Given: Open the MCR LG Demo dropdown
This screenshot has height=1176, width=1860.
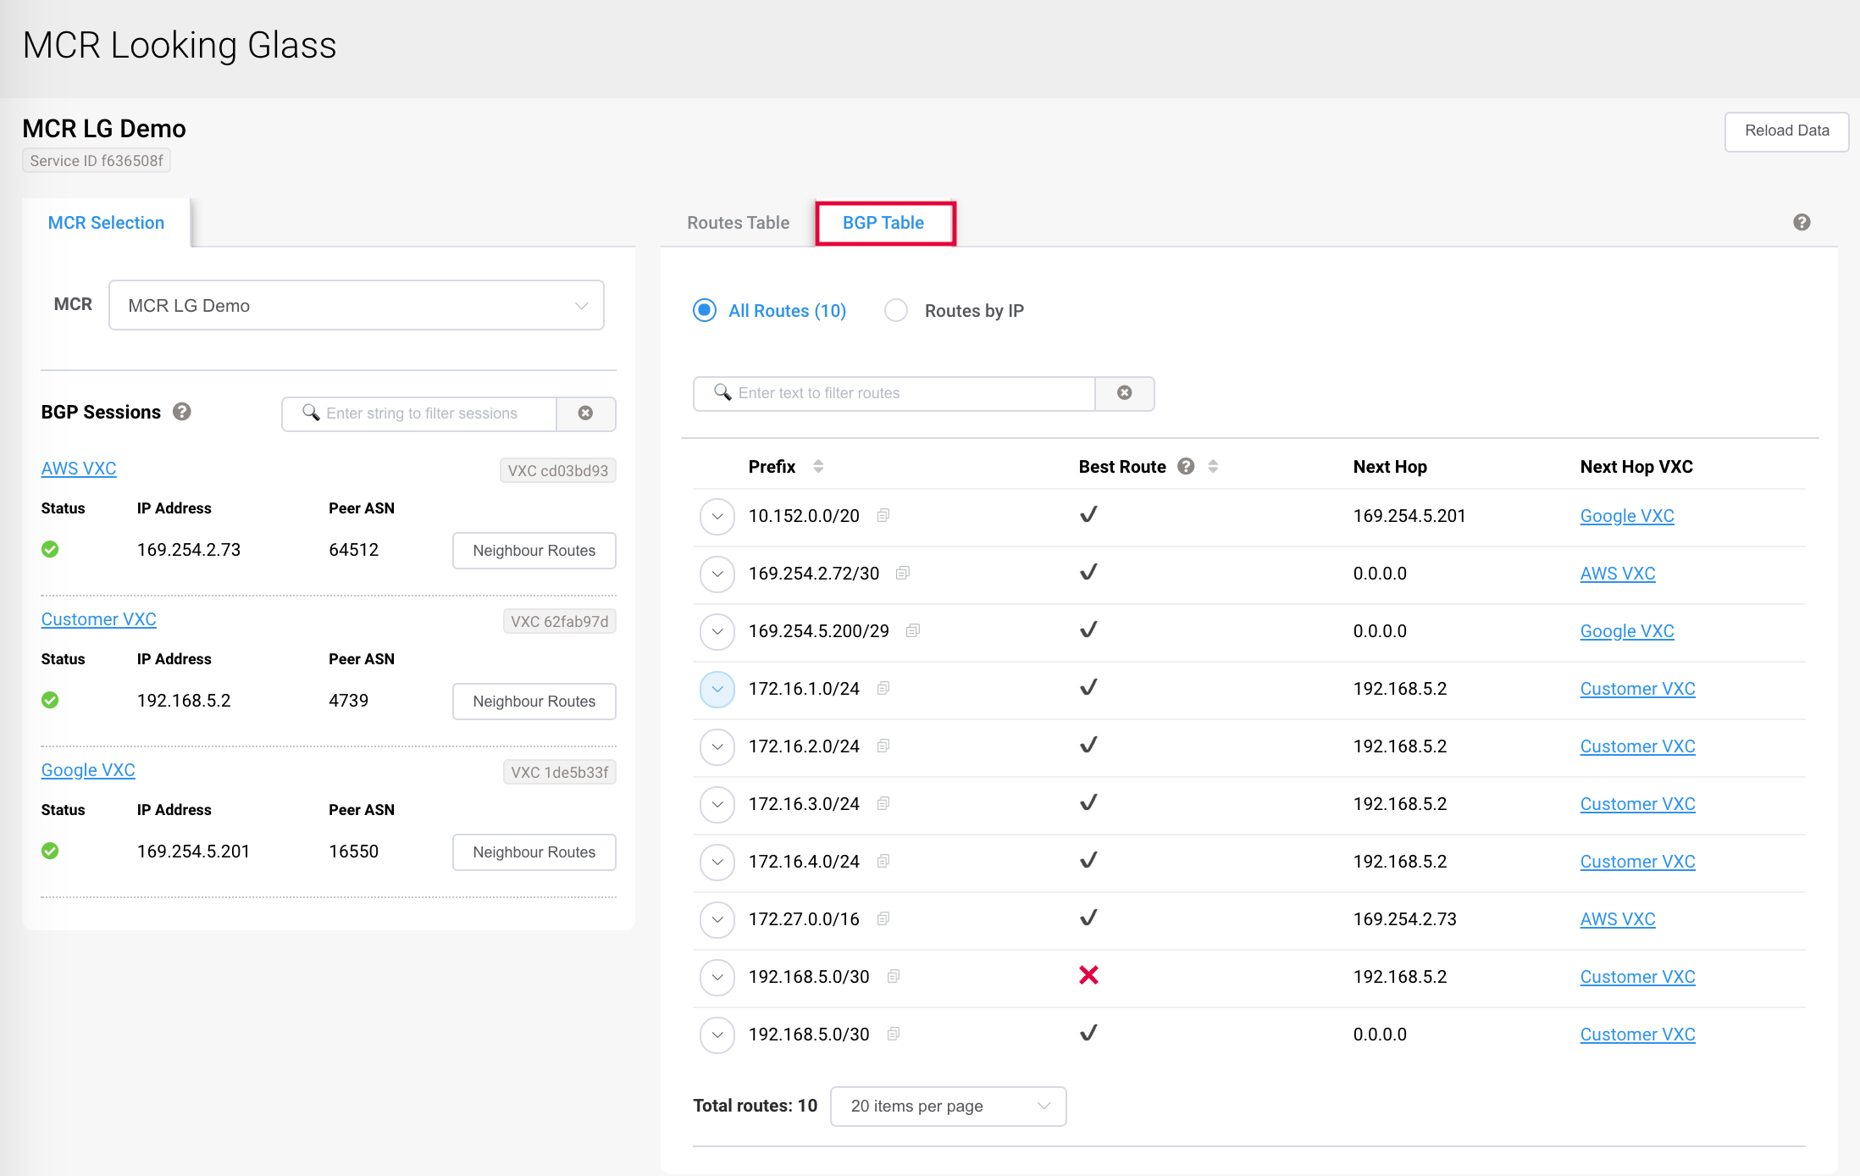Looking at the screenshot, I should coord(356,305).
